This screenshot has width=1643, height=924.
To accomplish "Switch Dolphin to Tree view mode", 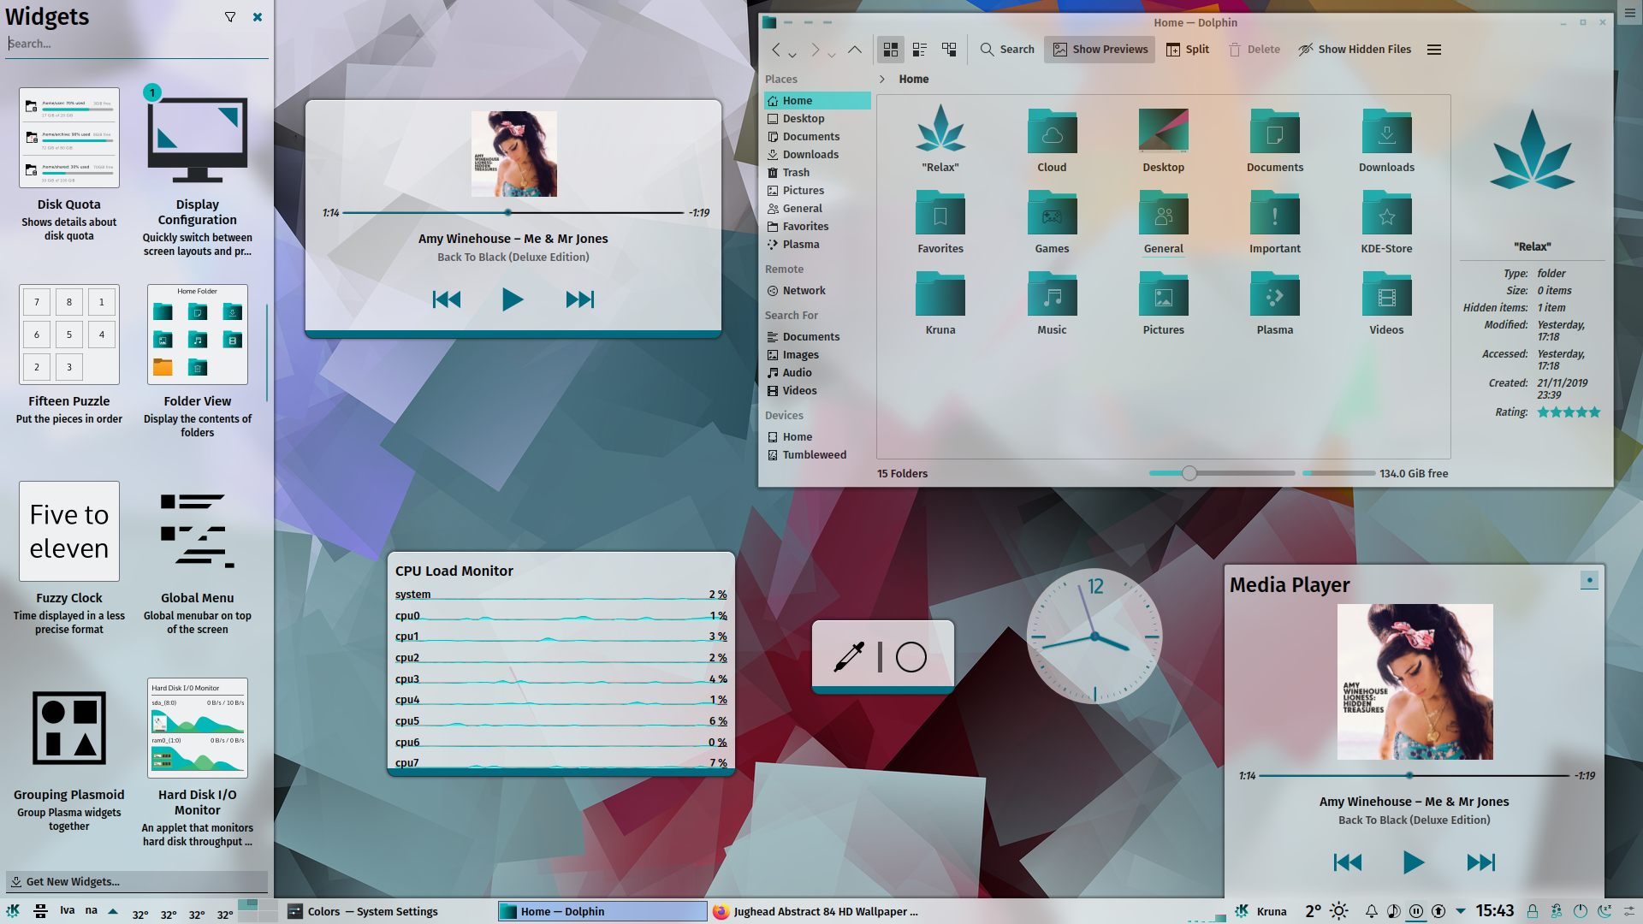I will click(x=949, y=49).
